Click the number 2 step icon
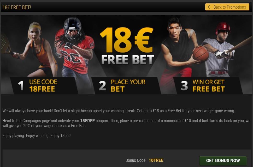Screen dimensions: 253x167 click(102, 85)
